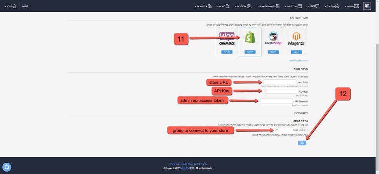379x174 pixels.
Task: Expand the account user menu
Action: coord(12,6)
